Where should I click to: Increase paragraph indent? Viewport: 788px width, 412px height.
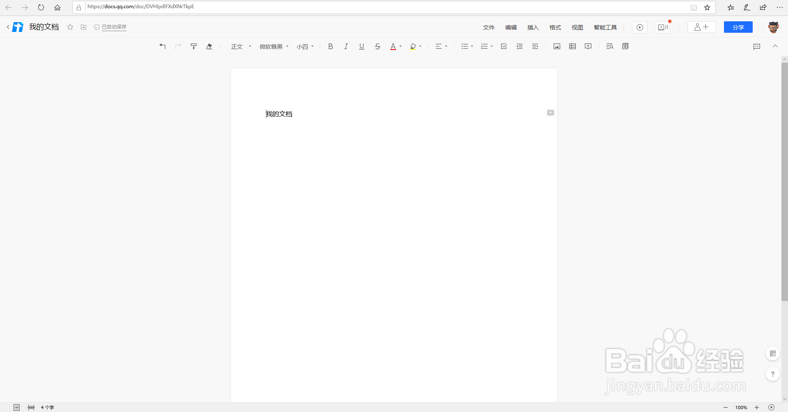click(535, 46)
